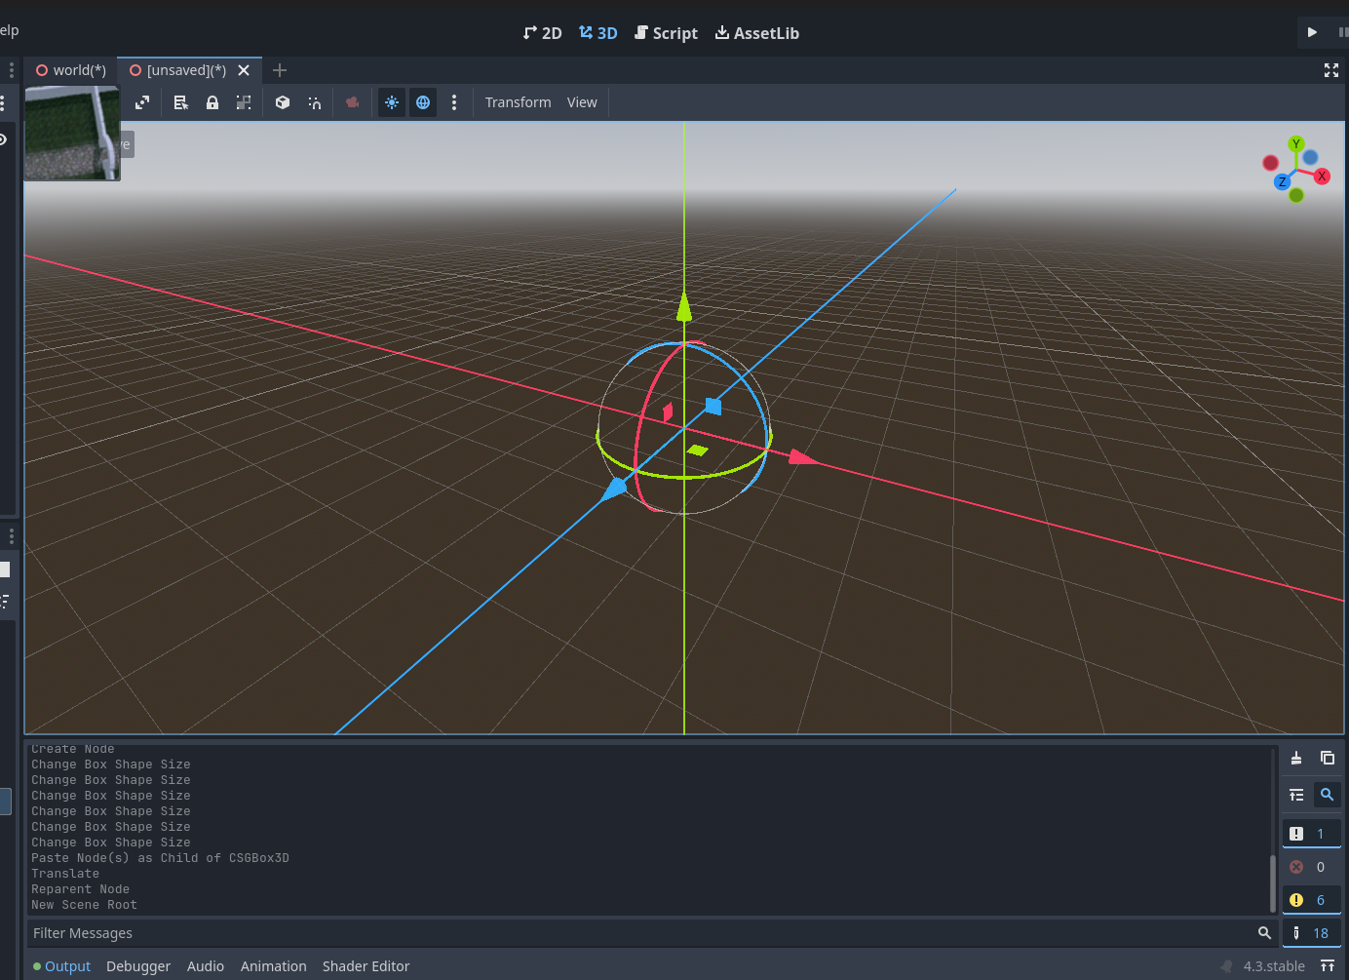Toggle snap mode magnet icon
1349x980 pixels.
tap(315, 102)
